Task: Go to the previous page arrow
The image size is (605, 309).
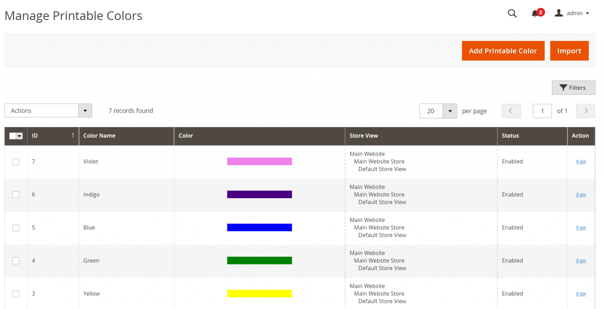Action: coord(511,111)
